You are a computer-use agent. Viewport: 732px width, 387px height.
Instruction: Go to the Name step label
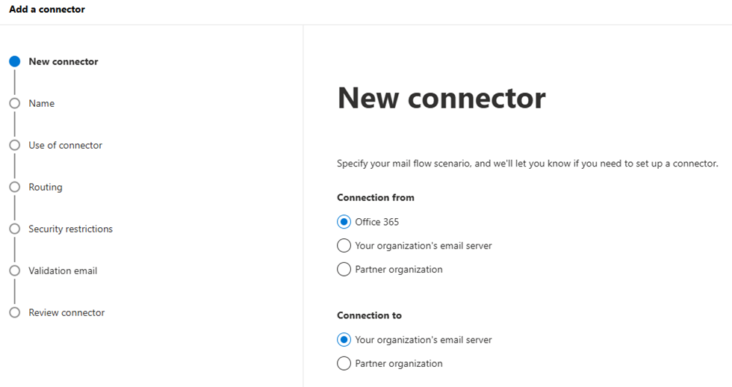42,104
